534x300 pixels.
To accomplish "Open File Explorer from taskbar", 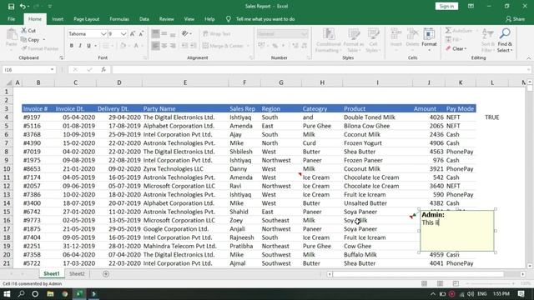I will click(x=50, y=294).
